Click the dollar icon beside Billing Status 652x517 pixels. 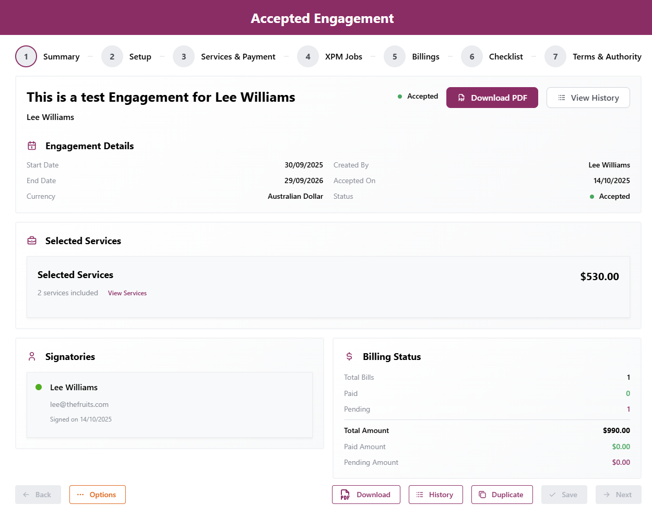coord(349,356)
